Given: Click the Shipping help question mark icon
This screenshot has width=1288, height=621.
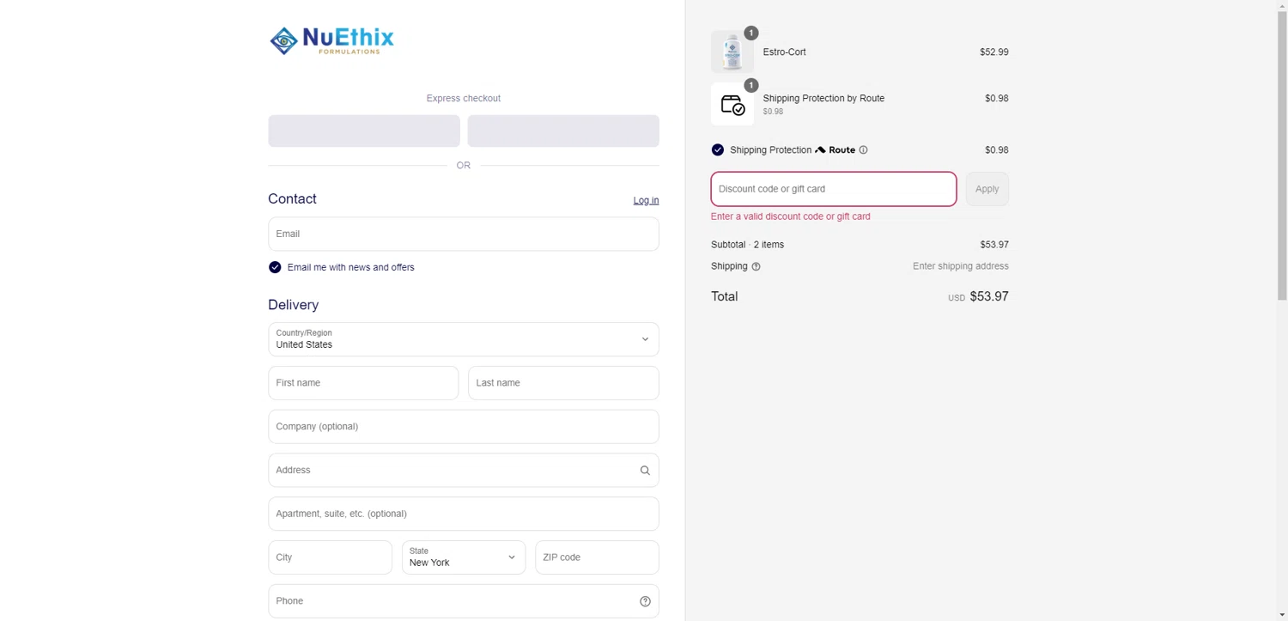Looking at the screenshot, I should pyautogui.click(x=756, y=266).
